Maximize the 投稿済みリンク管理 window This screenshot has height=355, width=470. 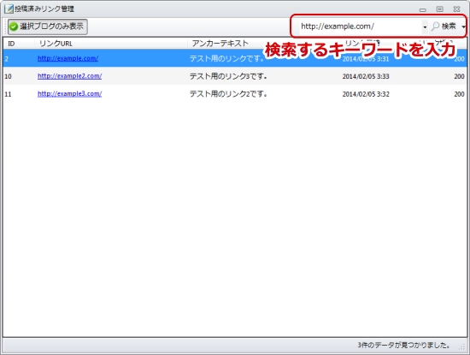pos(440,9)
